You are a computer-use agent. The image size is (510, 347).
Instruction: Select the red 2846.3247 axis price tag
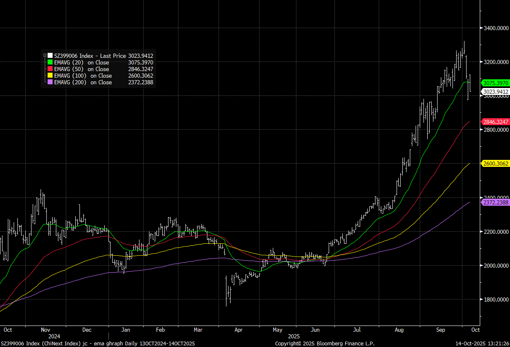point(496,122)
